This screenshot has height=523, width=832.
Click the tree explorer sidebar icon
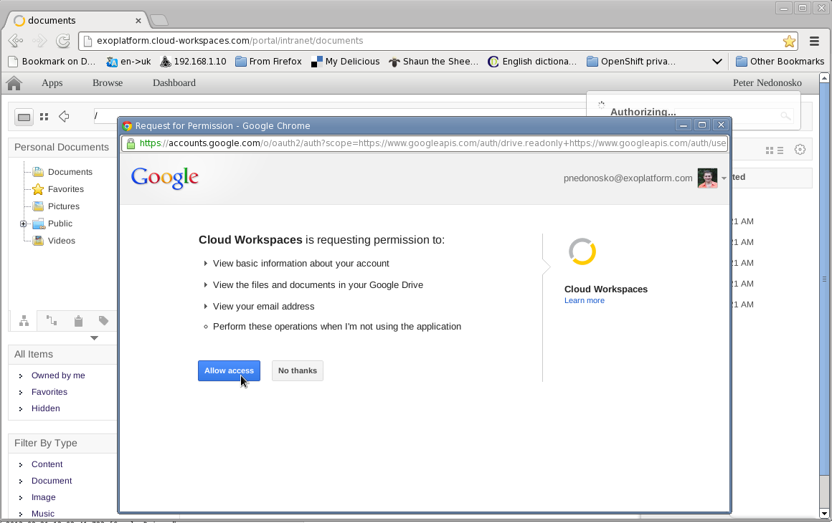click(x=24, y=321)
